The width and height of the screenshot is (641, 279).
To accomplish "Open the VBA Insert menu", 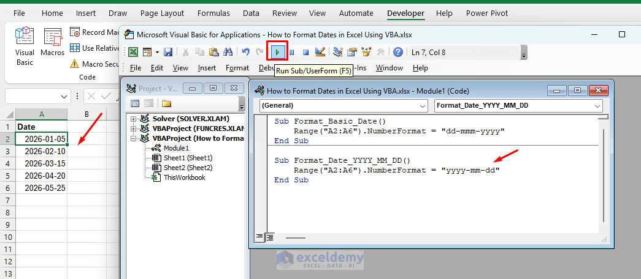I will [x=207, y=68].
